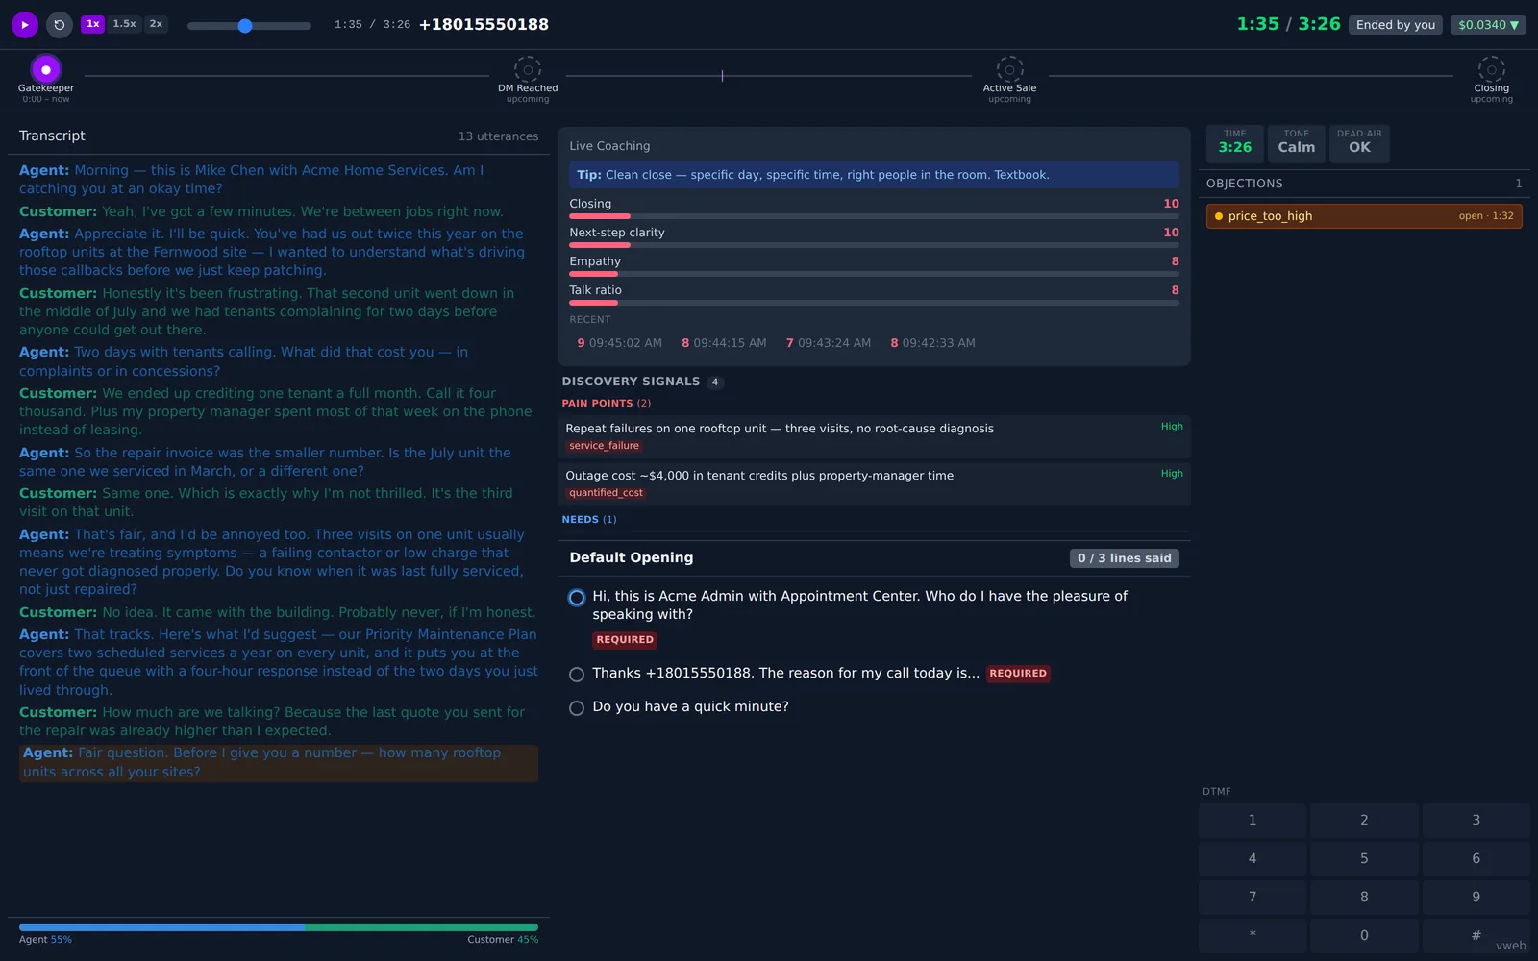
Task: Open the $0.0340 cost dropdown
Action: click(x=1488, y=25)
